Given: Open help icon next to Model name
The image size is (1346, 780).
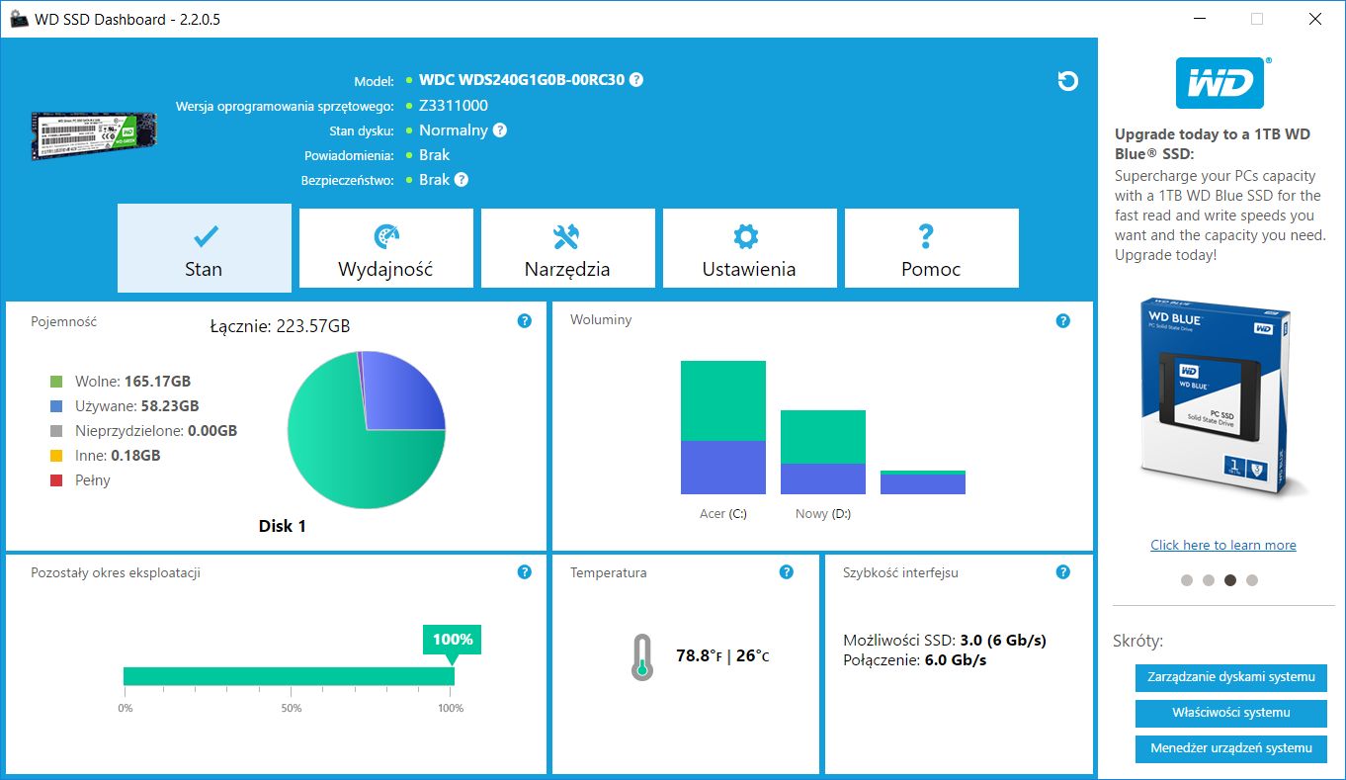Looking at the screenshot, I should [x=636, y=80].
